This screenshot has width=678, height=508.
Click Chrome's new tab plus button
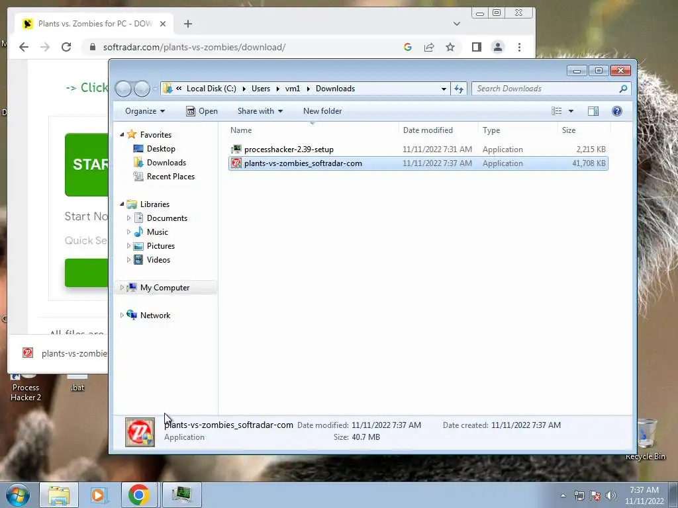(x=187, y=24)
